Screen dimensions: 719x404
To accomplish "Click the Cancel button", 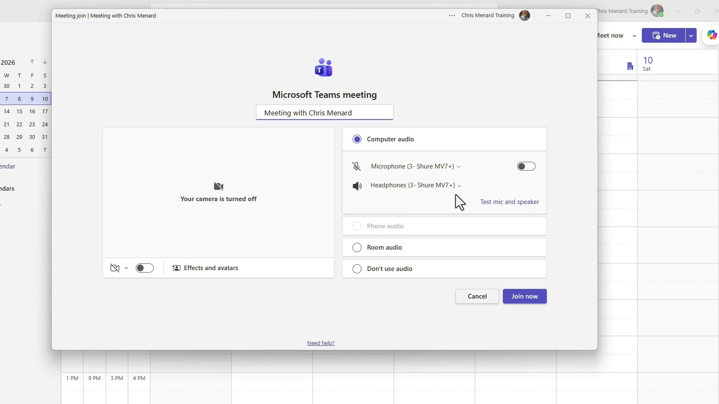I will tap(477, 296).
